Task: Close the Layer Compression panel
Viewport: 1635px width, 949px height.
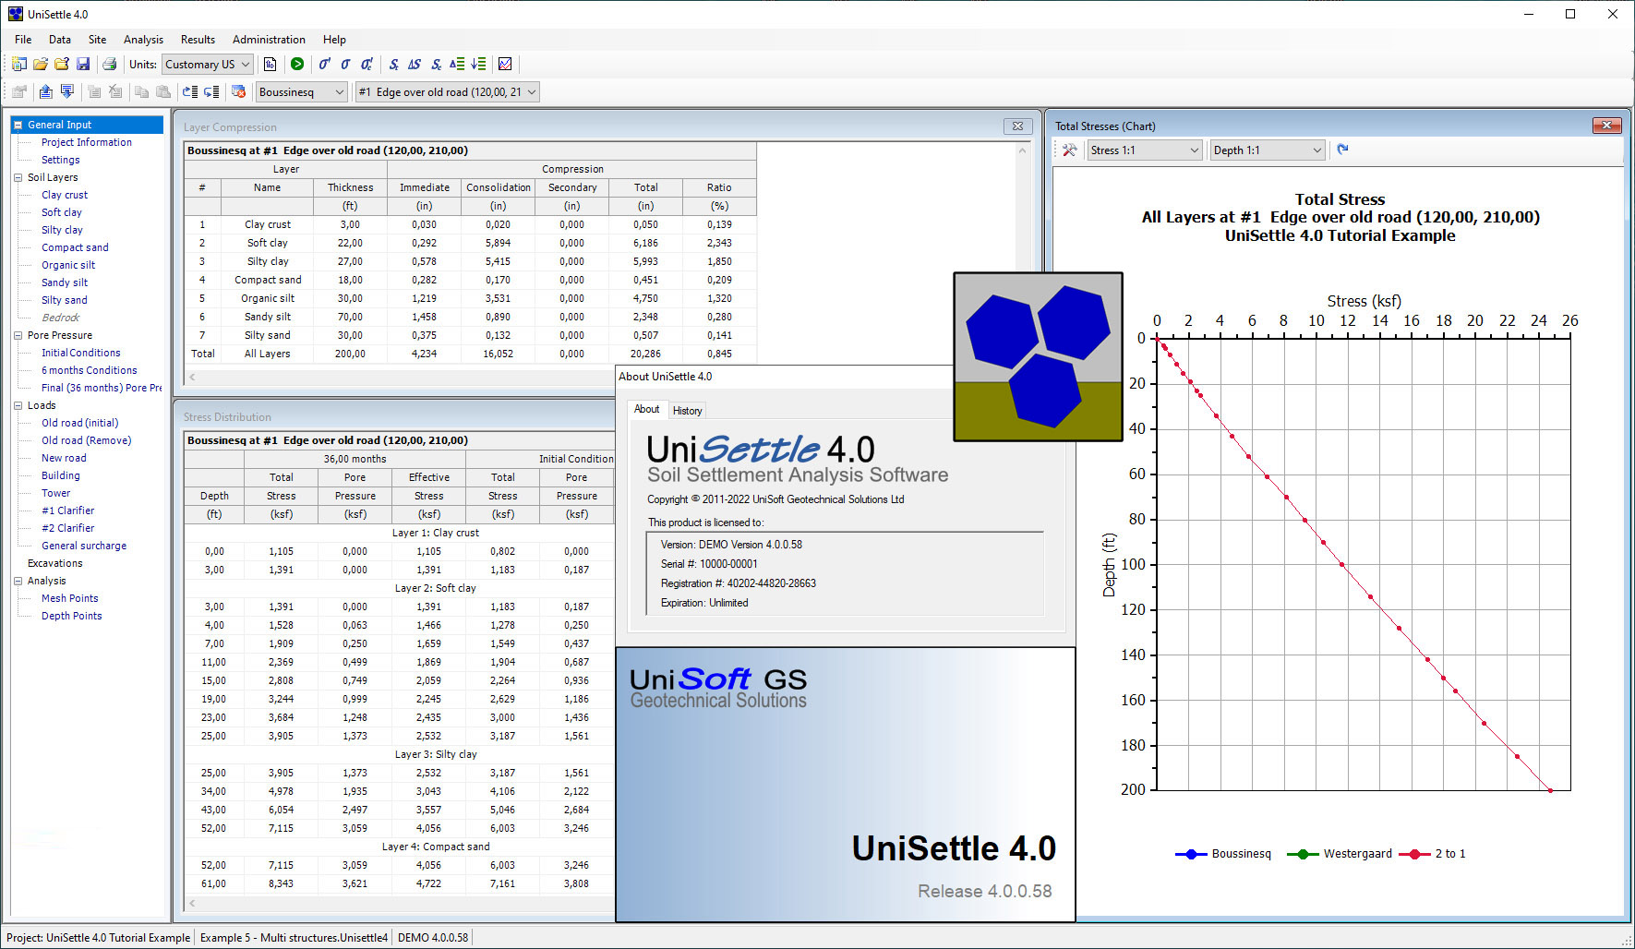Action: pos(1018,126)
